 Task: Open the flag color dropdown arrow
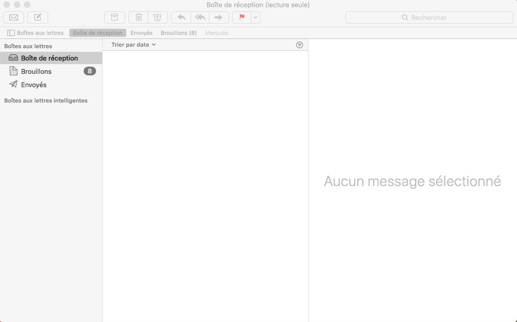(x=256, y=17)
